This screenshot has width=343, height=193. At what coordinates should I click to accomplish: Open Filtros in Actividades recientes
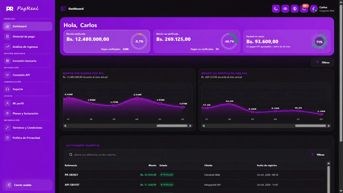click(318, 155)
